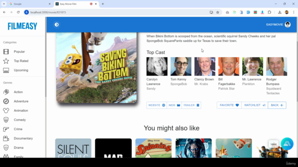Screen dimensions: 298x167
Task: Toggle dark mode with the brightness icon
Action: tap(57, 25)
